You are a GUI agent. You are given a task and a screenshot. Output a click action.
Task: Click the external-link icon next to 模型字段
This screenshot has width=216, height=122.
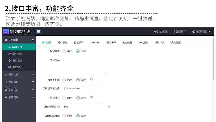point(9,67)
